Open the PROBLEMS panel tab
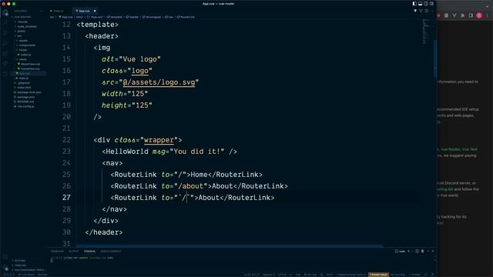 coord(57,252)
